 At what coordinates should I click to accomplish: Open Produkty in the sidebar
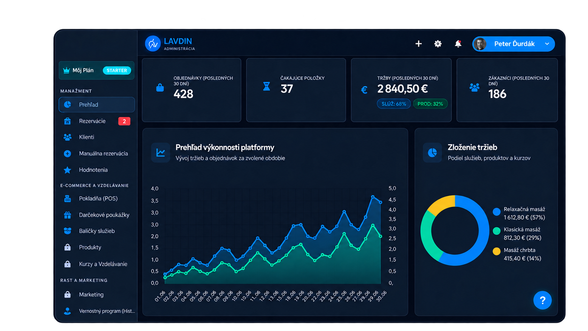click(x=97, y=247)
